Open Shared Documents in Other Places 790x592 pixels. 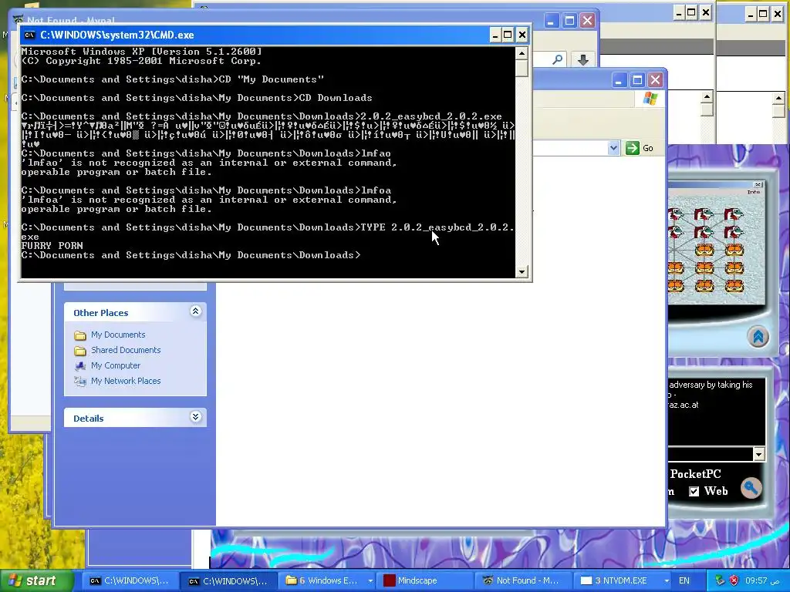coord(126,351)
